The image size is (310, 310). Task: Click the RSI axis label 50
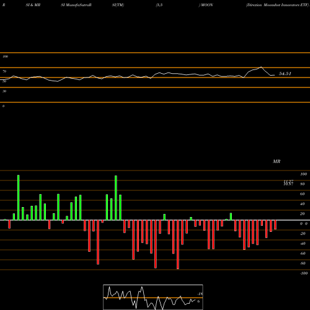click(4, 81)
